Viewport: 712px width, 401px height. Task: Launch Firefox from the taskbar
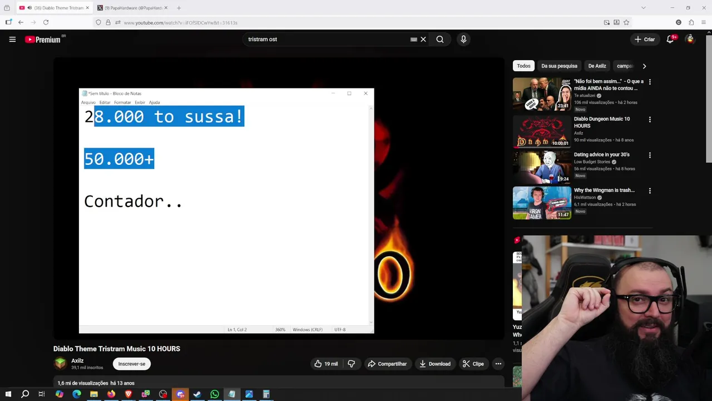pos(111,394)
